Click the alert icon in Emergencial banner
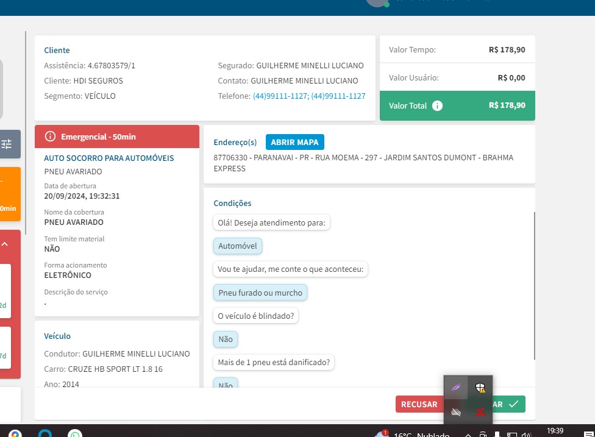This screenshot has height=437, width=595. pyautogui.click(x=50, y=136)
